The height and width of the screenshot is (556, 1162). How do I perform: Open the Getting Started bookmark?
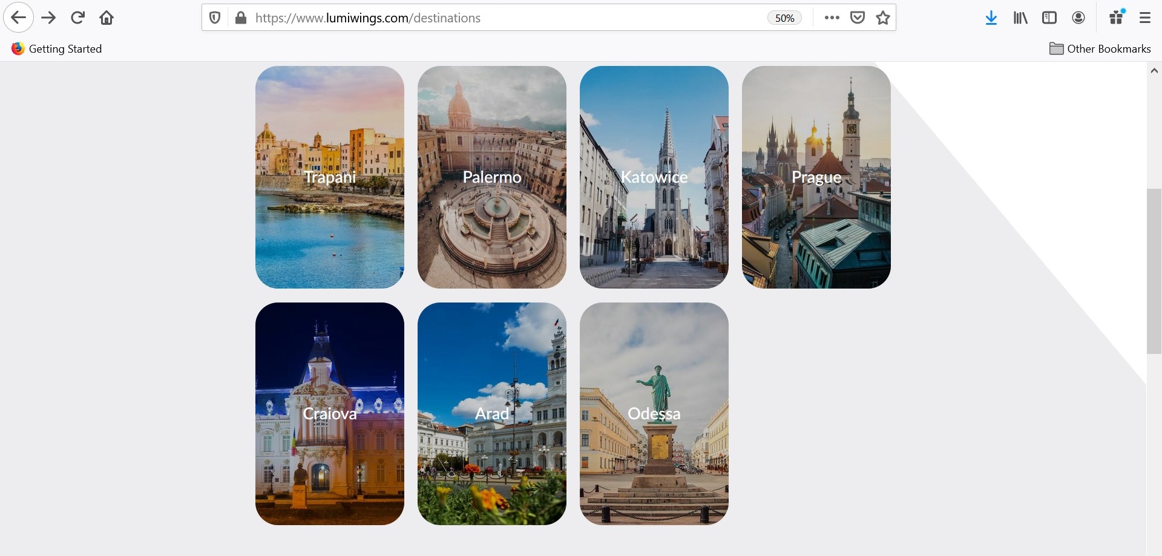(57, 49)
